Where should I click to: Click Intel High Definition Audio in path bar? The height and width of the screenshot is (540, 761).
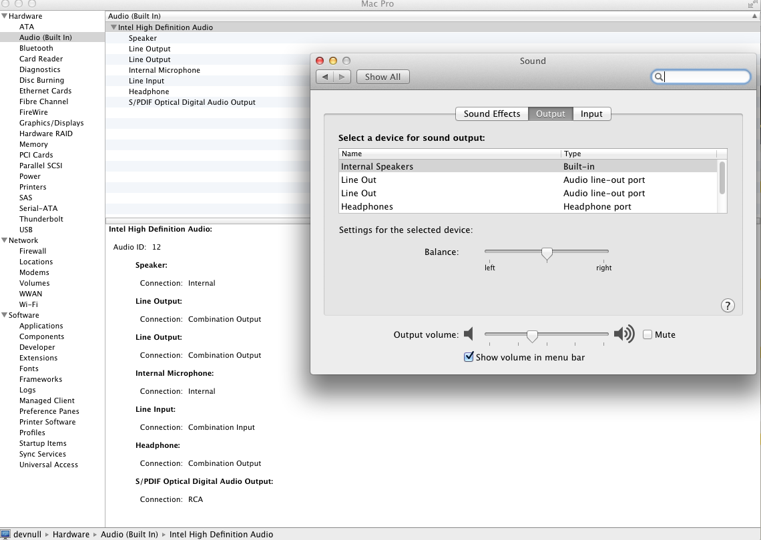222,534
